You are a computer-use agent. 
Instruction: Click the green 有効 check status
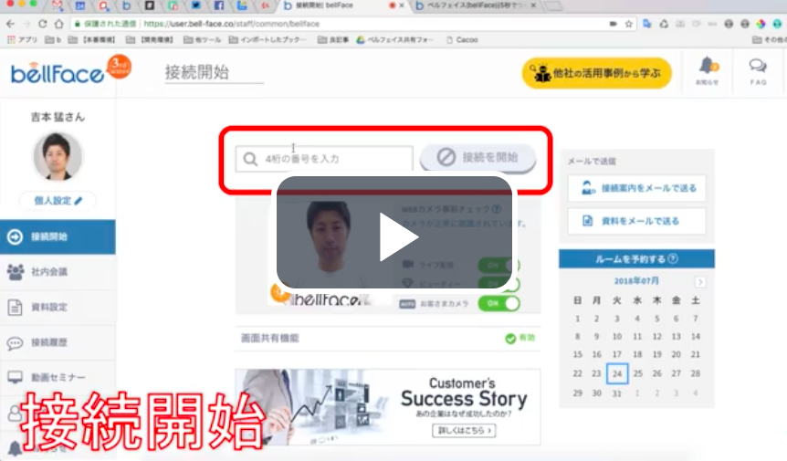[x=520, y=338]
